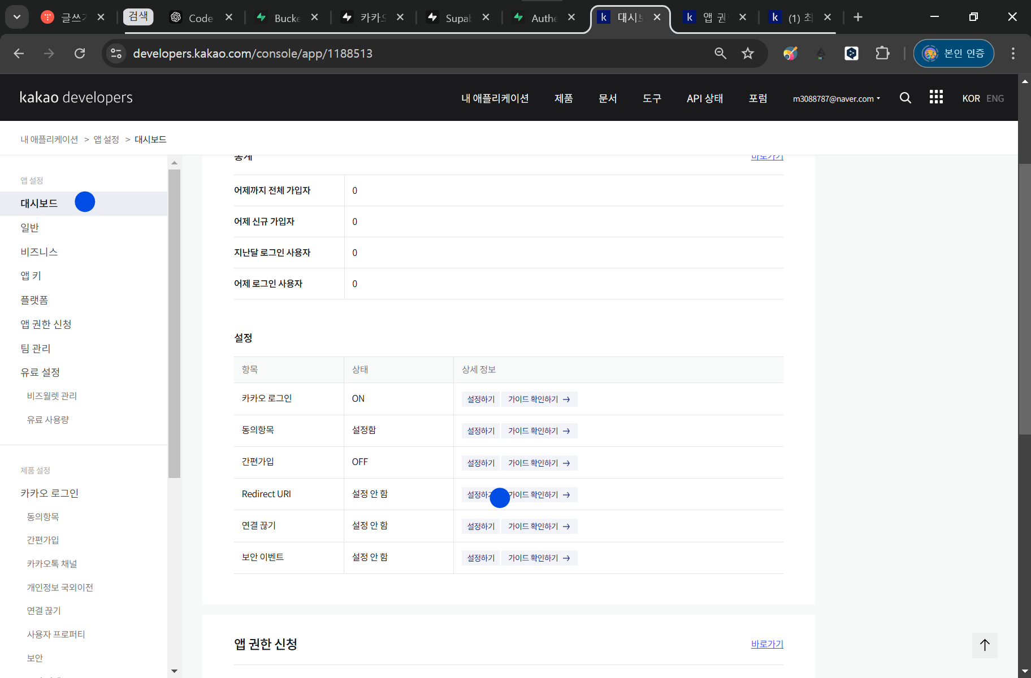Viewport: 1031px width, 678px height.
Task: Open 도구 in top navigation
Action: click(x=652, y=98)
